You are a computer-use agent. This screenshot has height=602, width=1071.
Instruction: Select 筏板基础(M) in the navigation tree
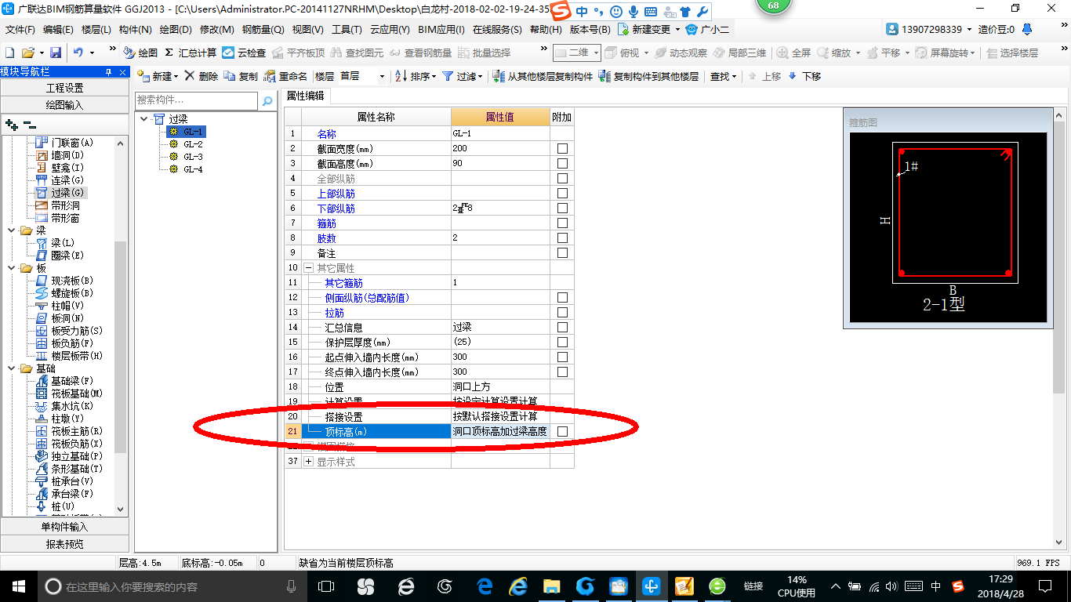click(x=68, y=393)
